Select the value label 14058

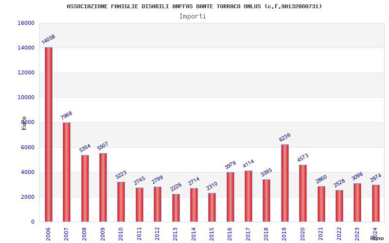click(x=48, y=39)
